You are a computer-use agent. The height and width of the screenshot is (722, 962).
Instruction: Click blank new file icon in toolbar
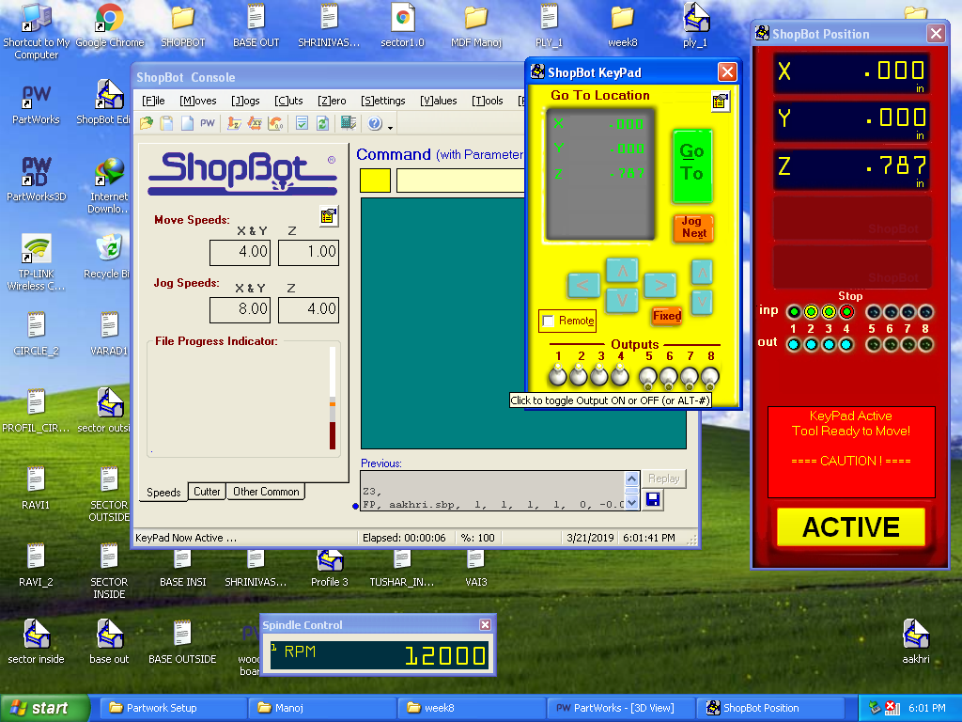tap(187, 123)
